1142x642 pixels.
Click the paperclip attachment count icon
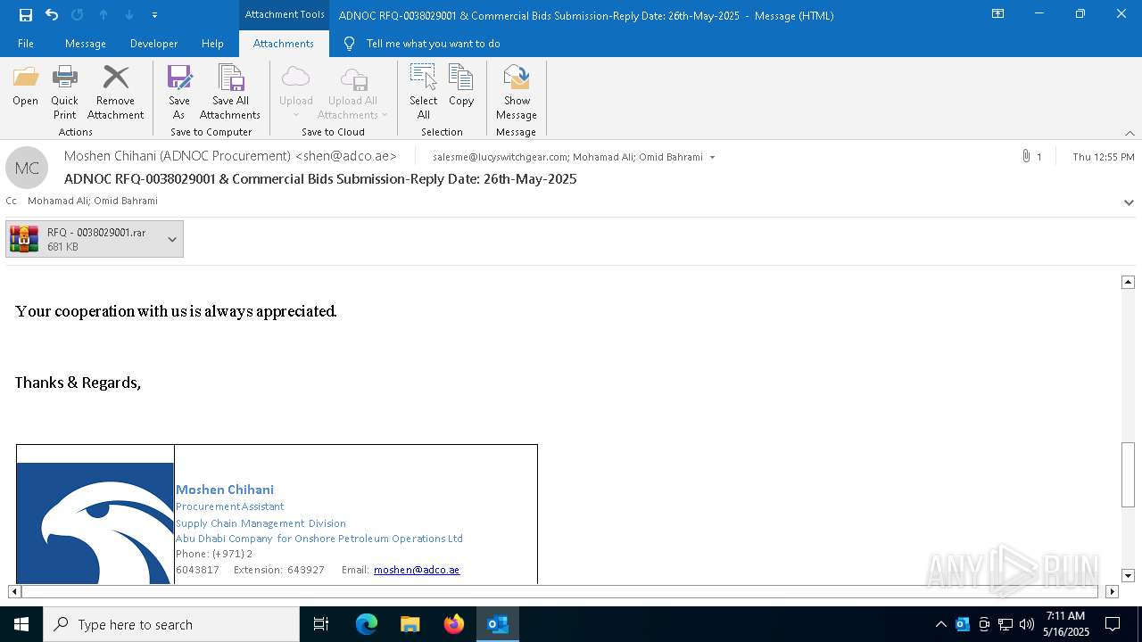(1026, 156)
